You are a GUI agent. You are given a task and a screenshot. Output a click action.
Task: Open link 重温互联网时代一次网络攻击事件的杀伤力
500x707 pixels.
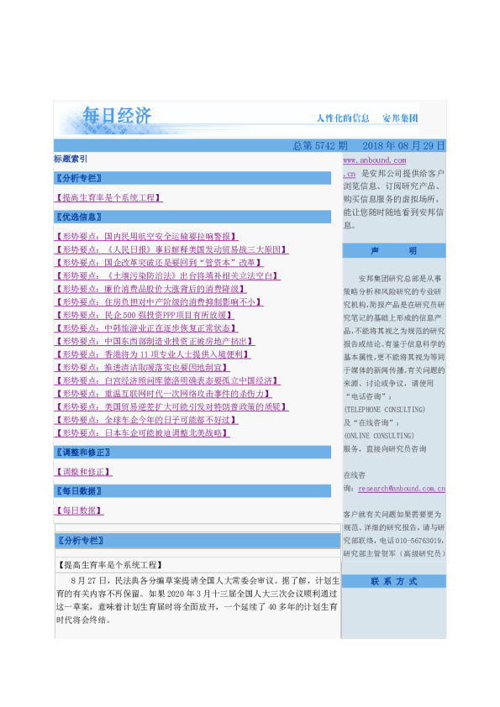point(163,394)
